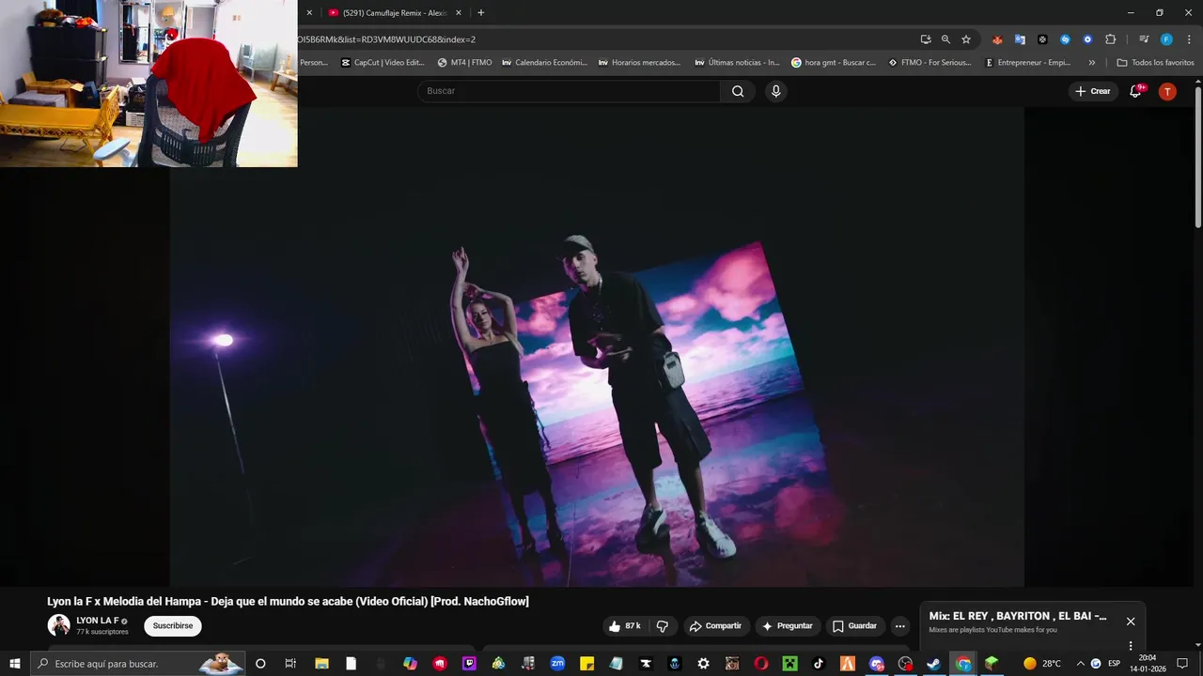Open the MT4 FTMO bookmark
Screen dimensions: 1203x676
pos(464,63)
